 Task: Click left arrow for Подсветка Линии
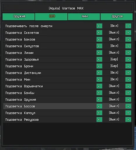coord(99,53)
